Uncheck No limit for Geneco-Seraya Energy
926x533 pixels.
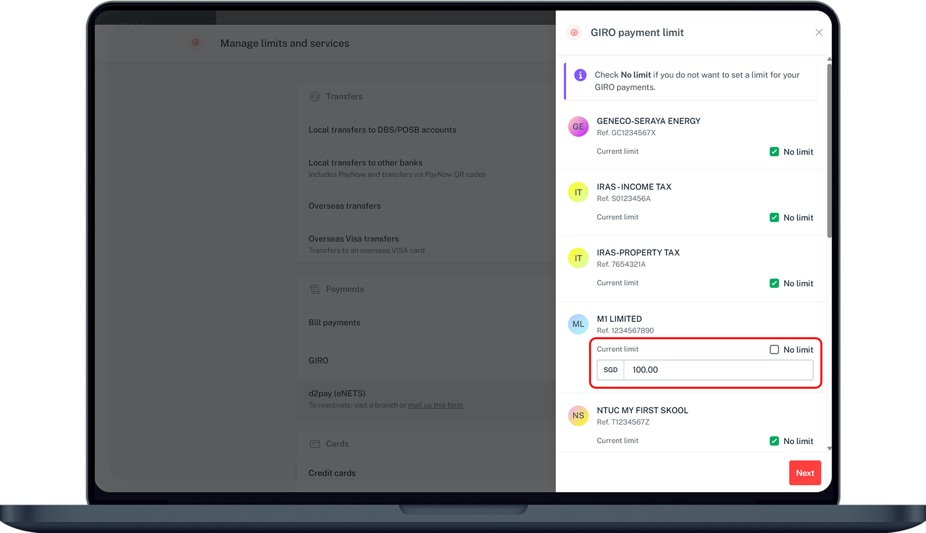[x=774, y=152]
